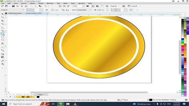Select the Parallel Dimension tool
The width and height of the screenshot is (189, 106).
(x=2, y=47)
